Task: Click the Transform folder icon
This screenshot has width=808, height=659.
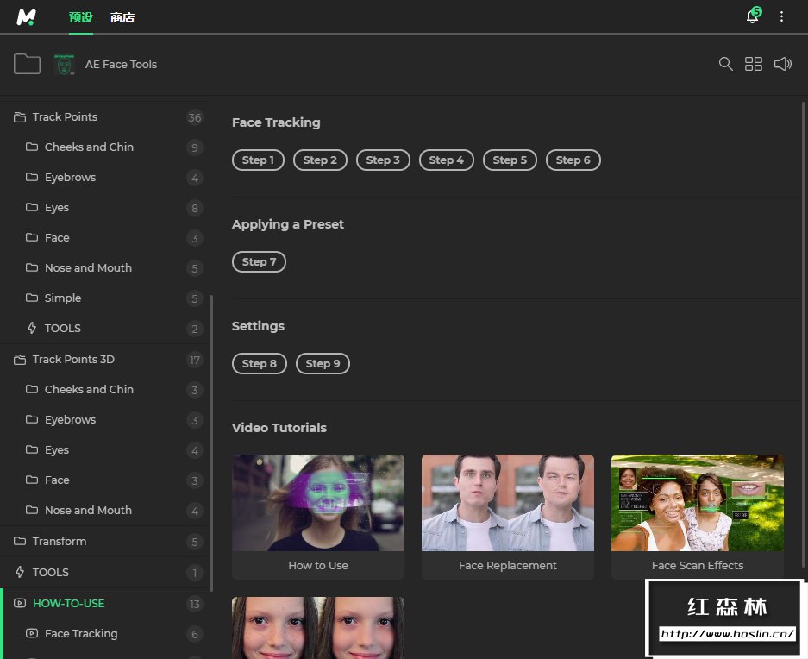Action: pos(20,541)
